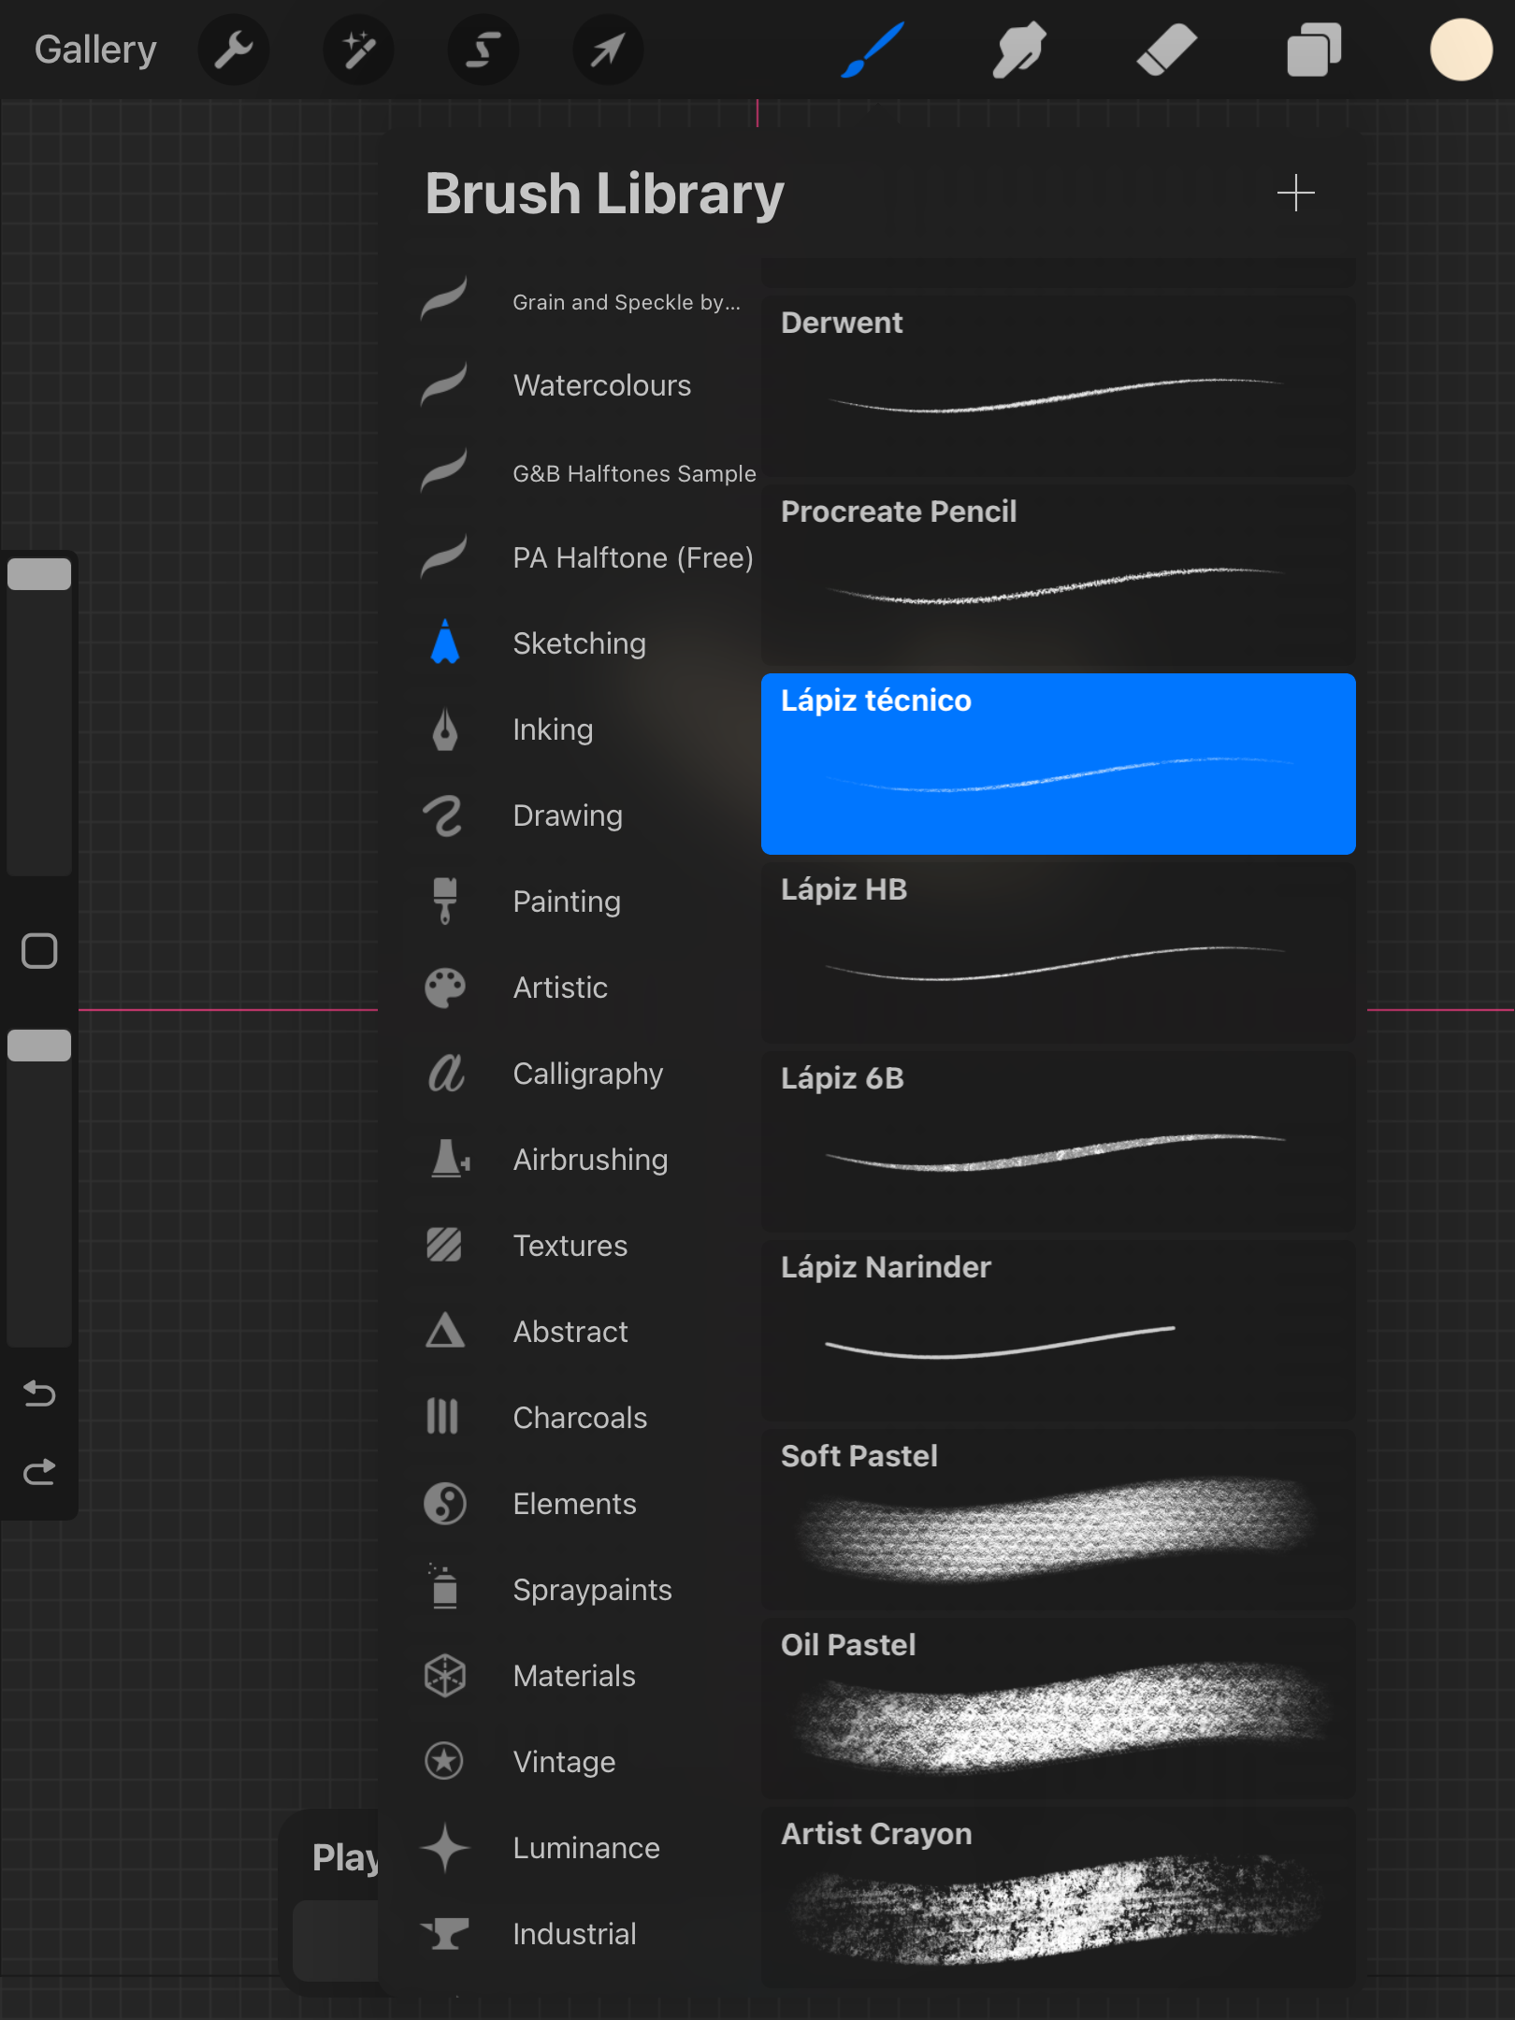Open the active color swatch
The height and width of the screenshot is (2020, 1515).
click(1461, 50)
